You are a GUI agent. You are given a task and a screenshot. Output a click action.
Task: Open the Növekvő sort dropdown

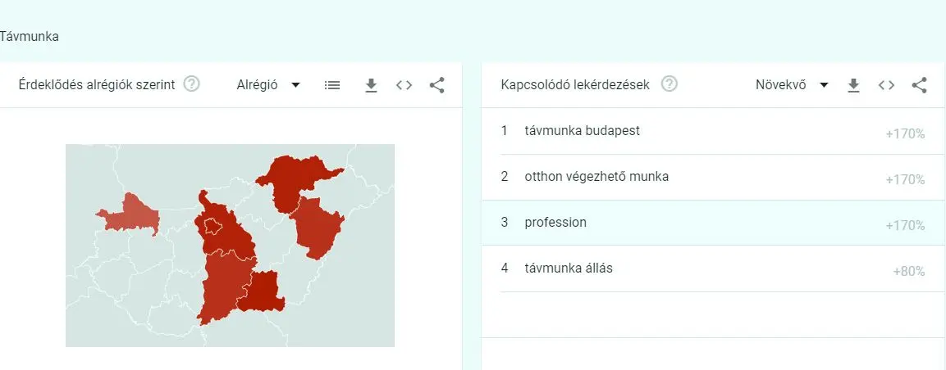tap(791, 85)
